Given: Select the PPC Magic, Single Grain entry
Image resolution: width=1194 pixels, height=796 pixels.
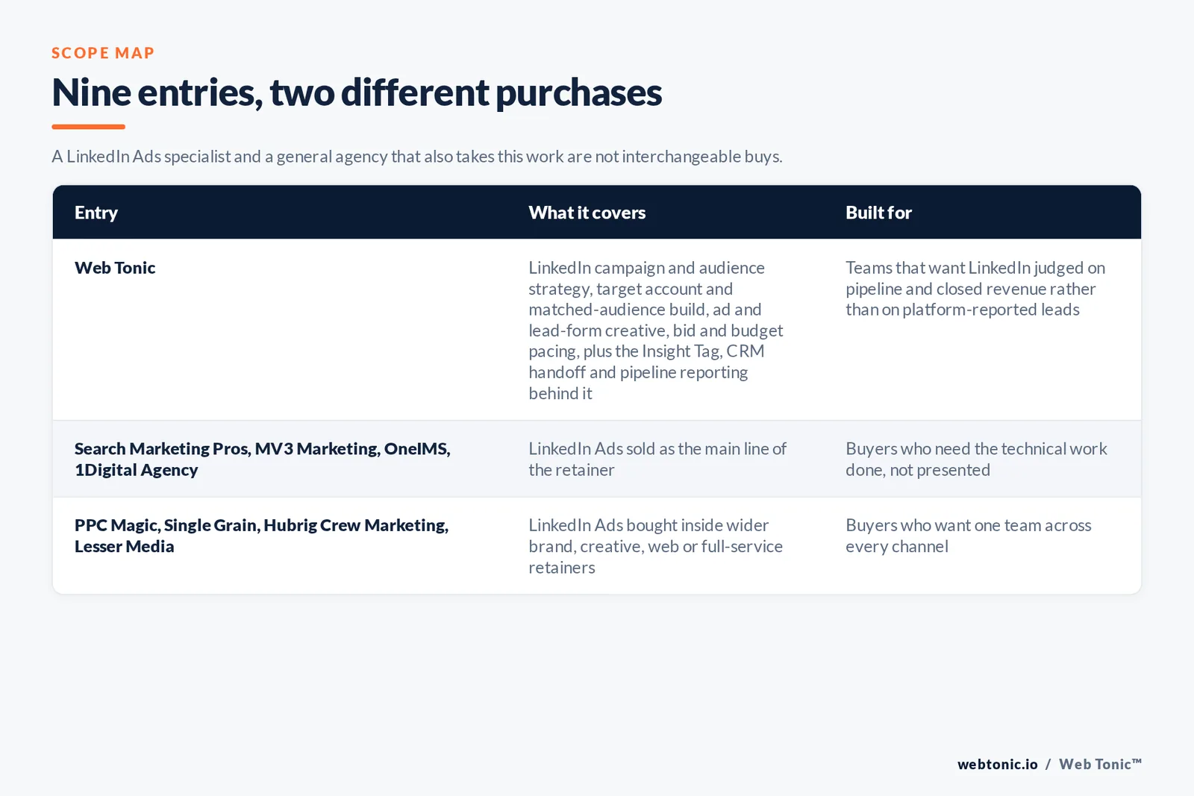Looking at the screenshot, I should click(x=262, y=536).
